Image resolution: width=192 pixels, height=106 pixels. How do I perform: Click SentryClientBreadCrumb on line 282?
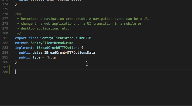click(x=52, y=43)
